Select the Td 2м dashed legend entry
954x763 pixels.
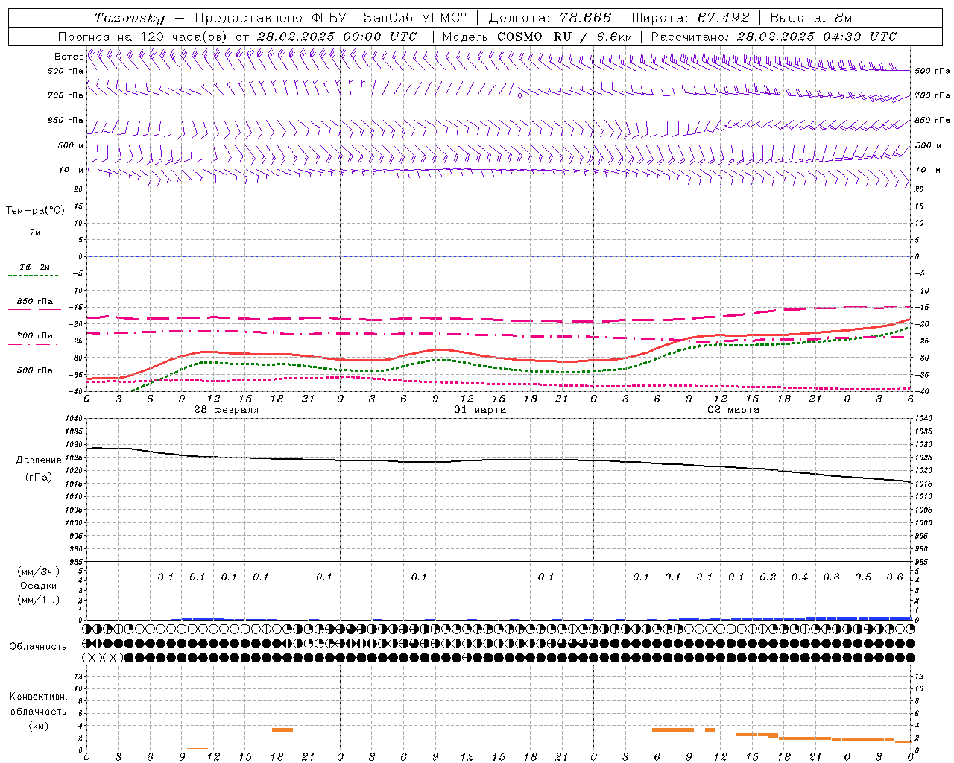click(x=34, y=270)
